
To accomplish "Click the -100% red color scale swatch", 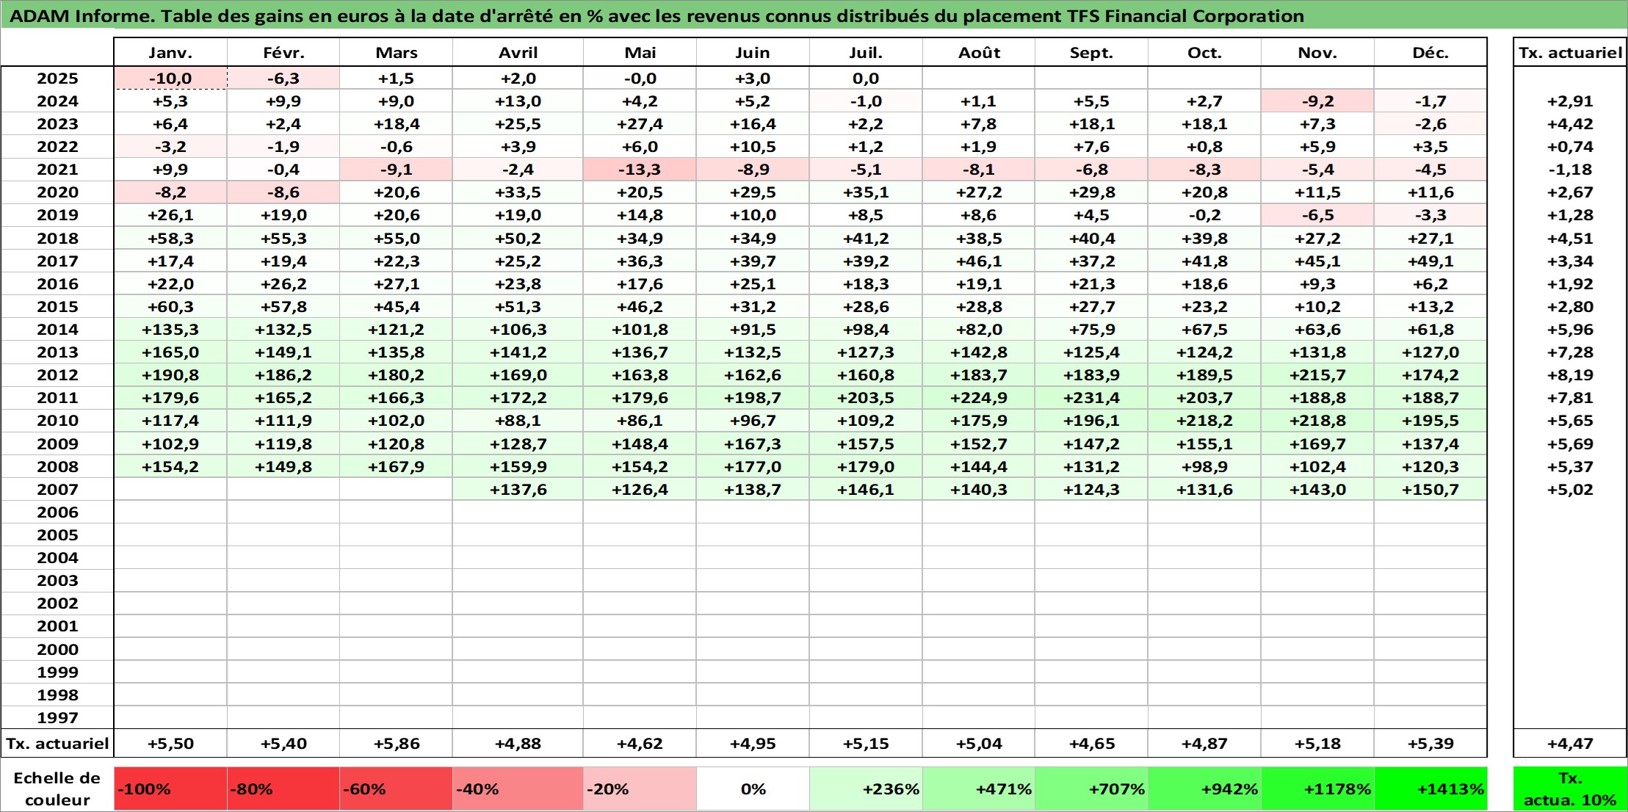I will tap(170, 789).
